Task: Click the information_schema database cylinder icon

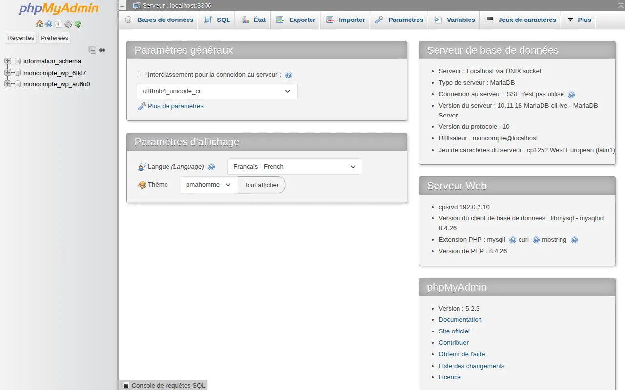Action: [x=18, y=61]
